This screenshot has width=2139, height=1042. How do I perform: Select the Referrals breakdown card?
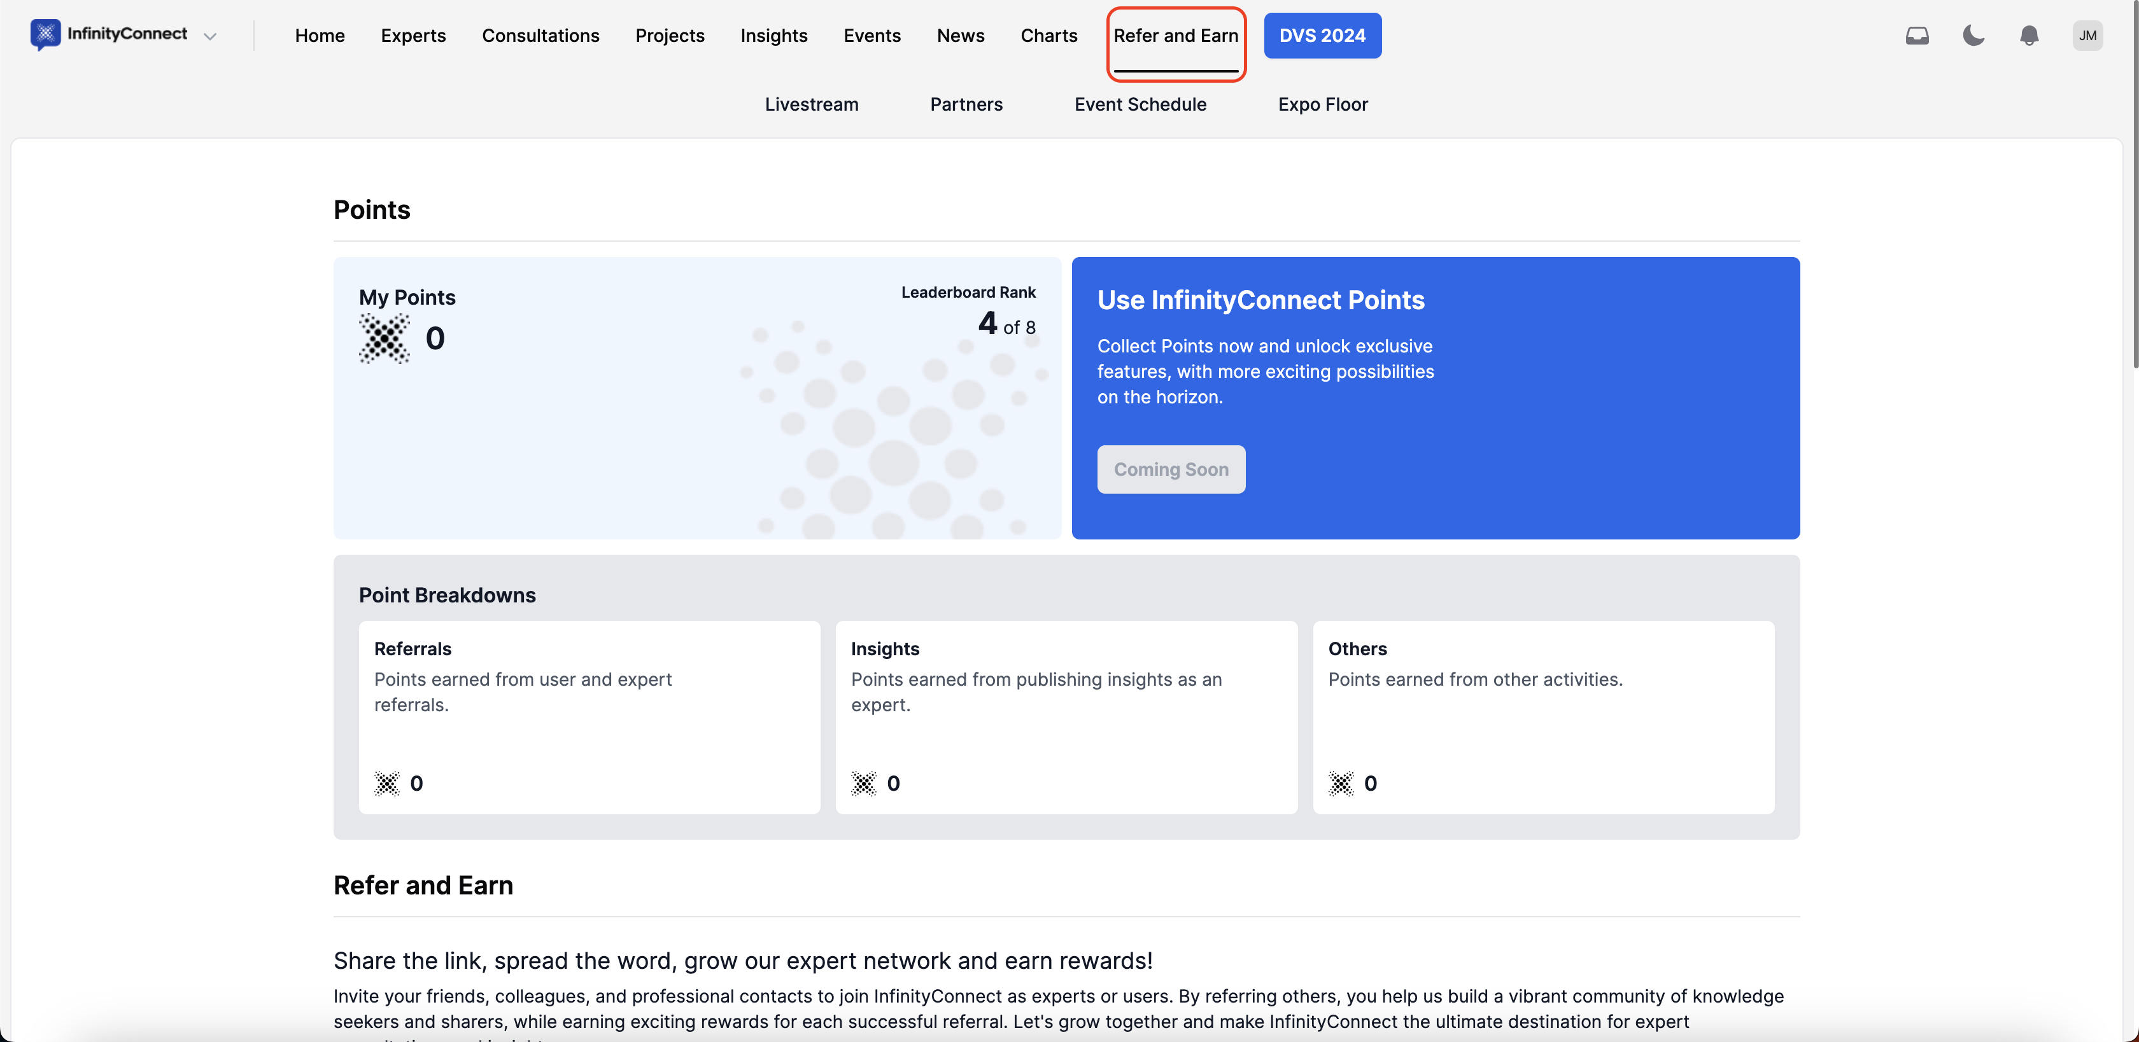[x=589, y=717]
